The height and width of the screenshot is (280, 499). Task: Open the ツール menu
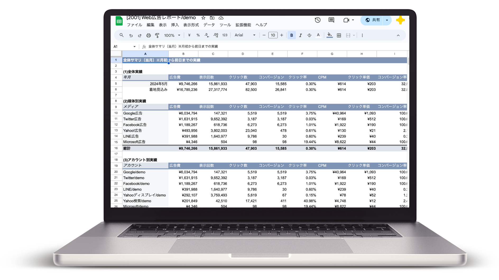pyautogui.click(x=225, y=25)
